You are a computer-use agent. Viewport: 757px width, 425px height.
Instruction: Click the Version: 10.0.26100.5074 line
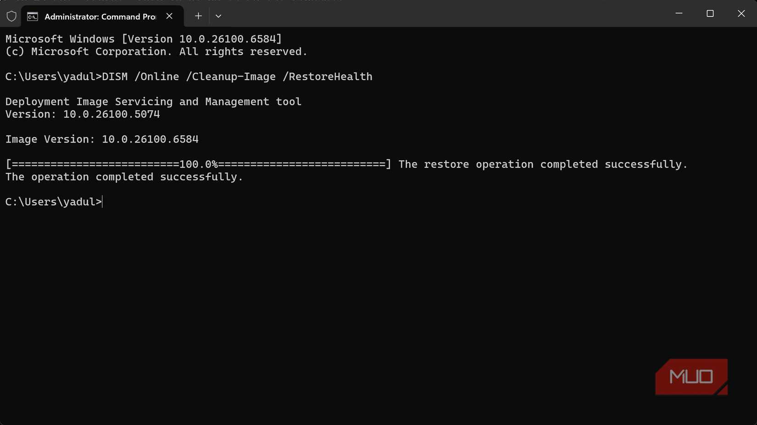coord(83,114)
